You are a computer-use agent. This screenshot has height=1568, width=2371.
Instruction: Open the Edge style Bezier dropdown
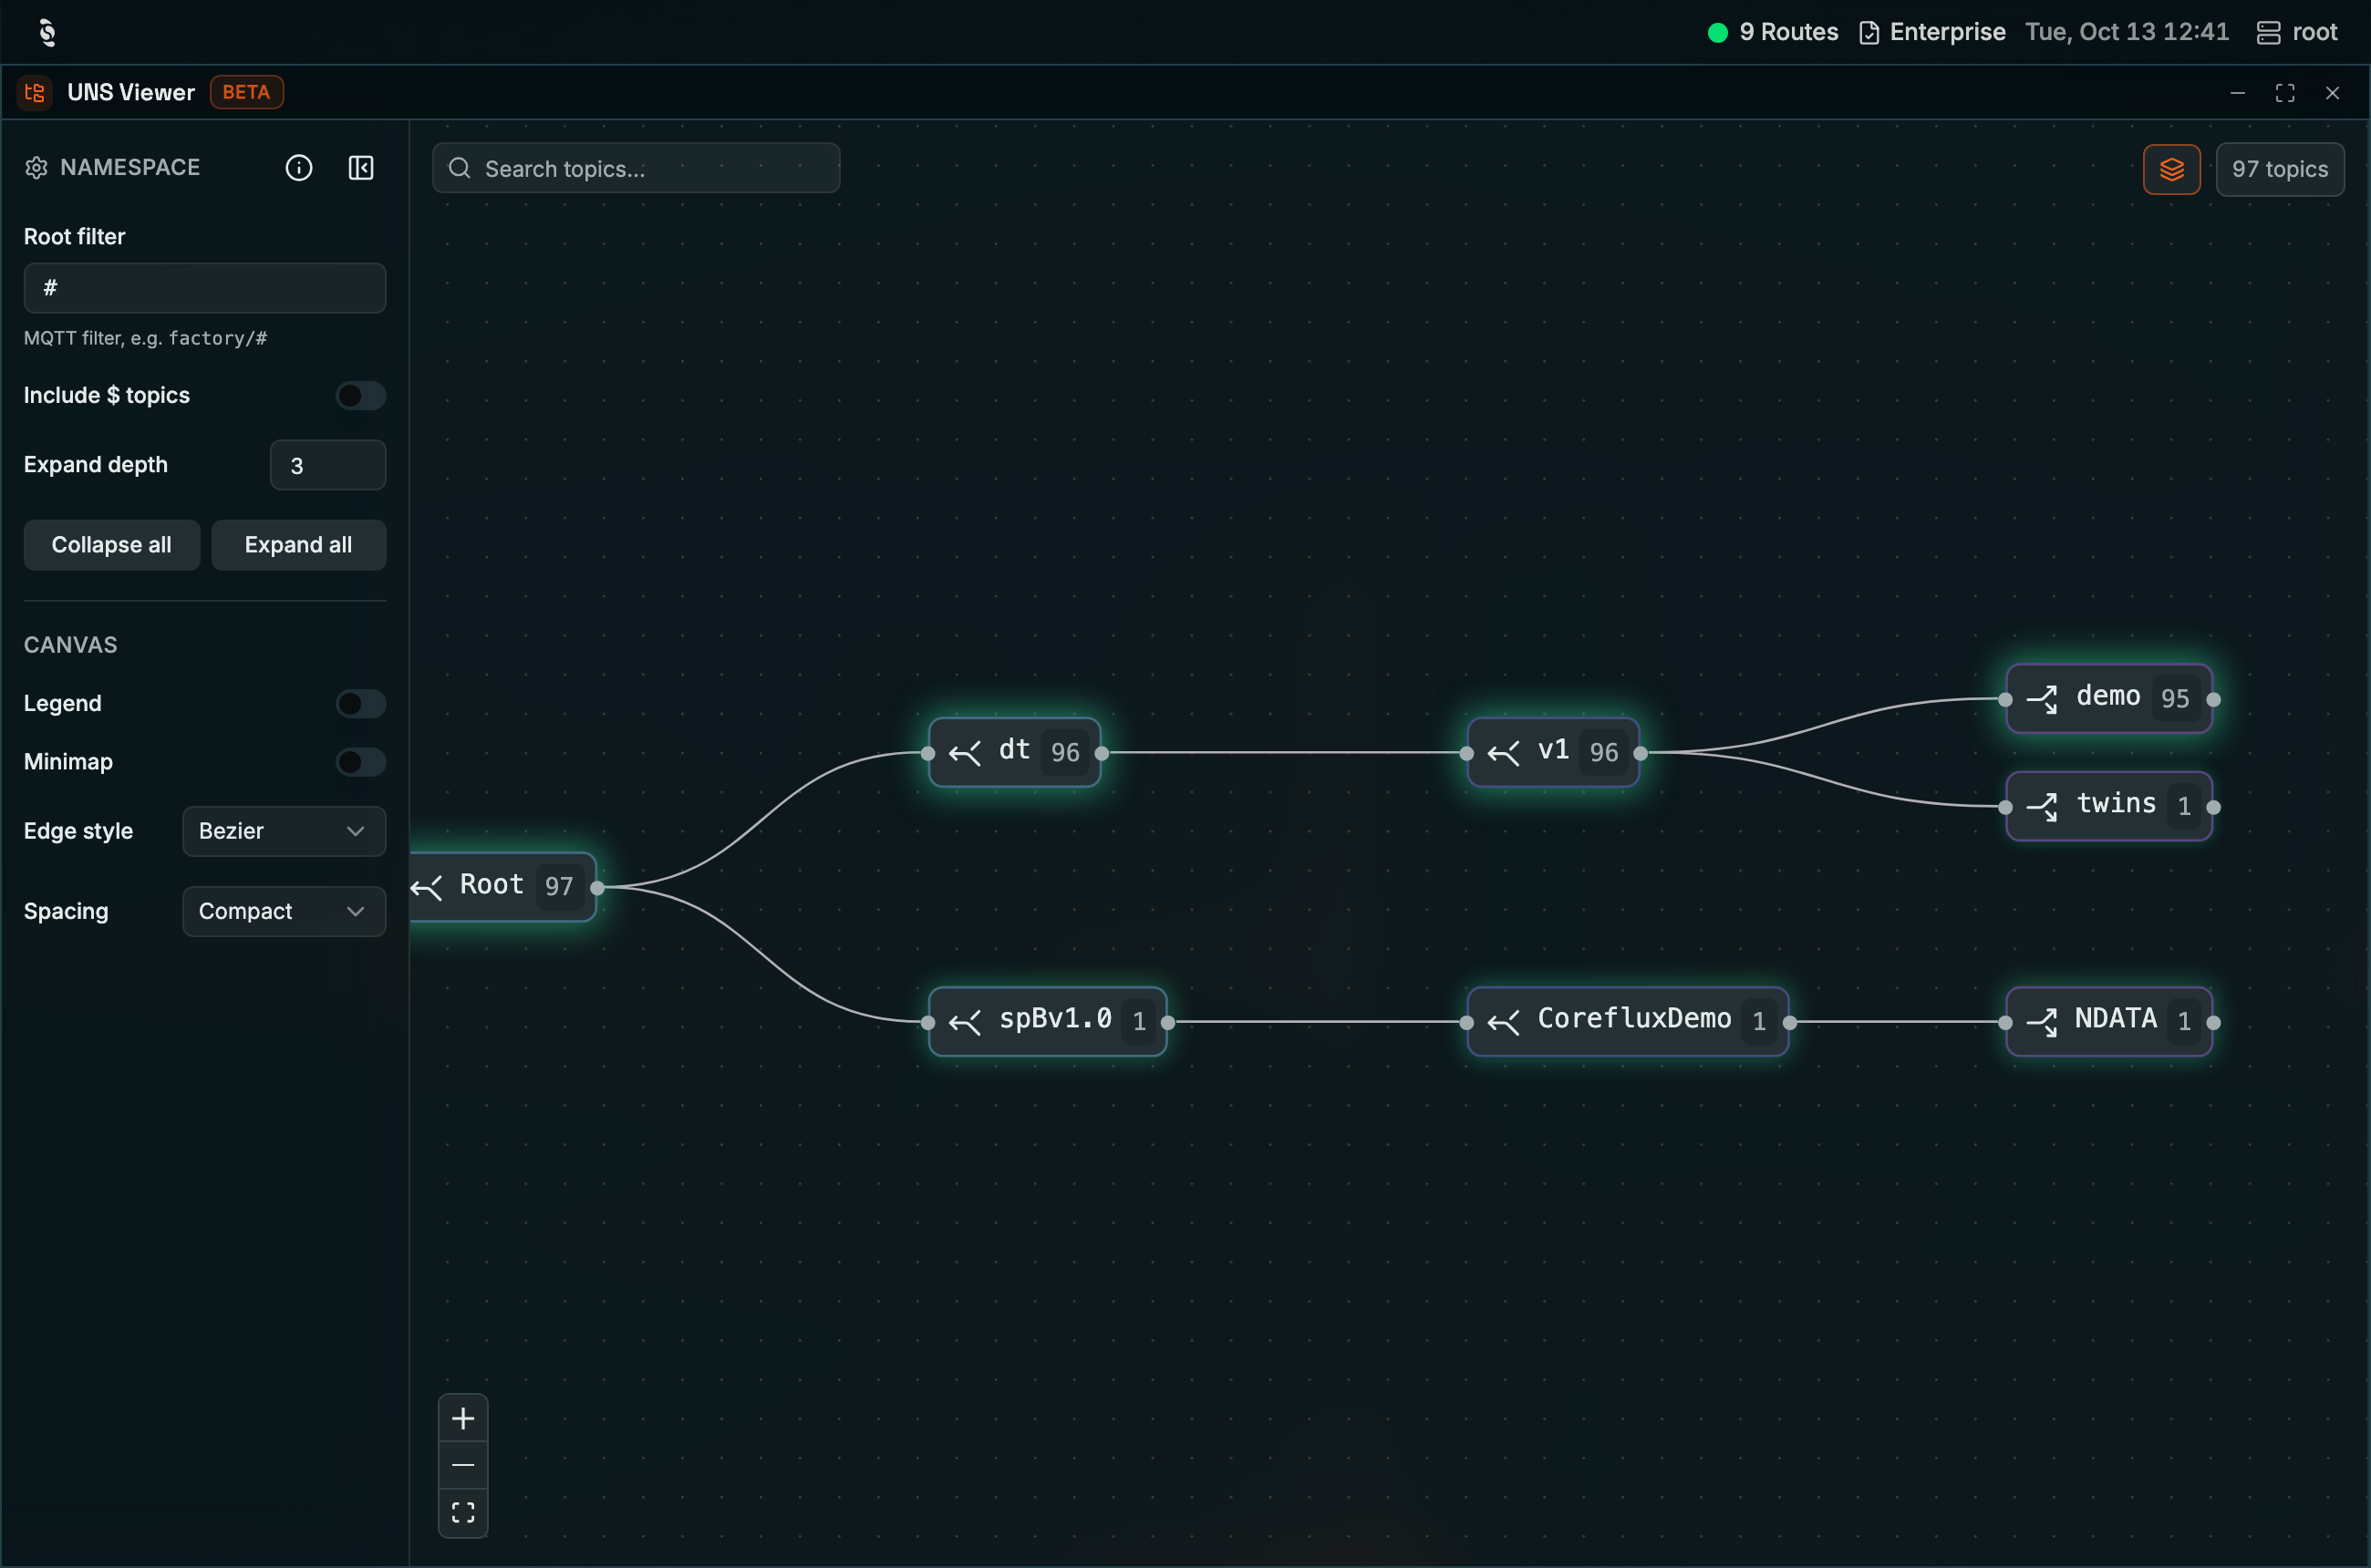coord(285,831)
